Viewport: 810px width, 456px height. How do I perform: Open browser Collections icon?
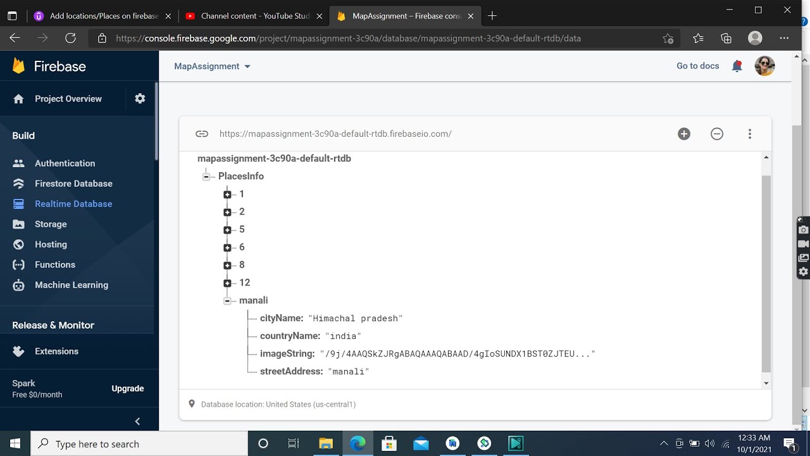[x=726, y=38]
